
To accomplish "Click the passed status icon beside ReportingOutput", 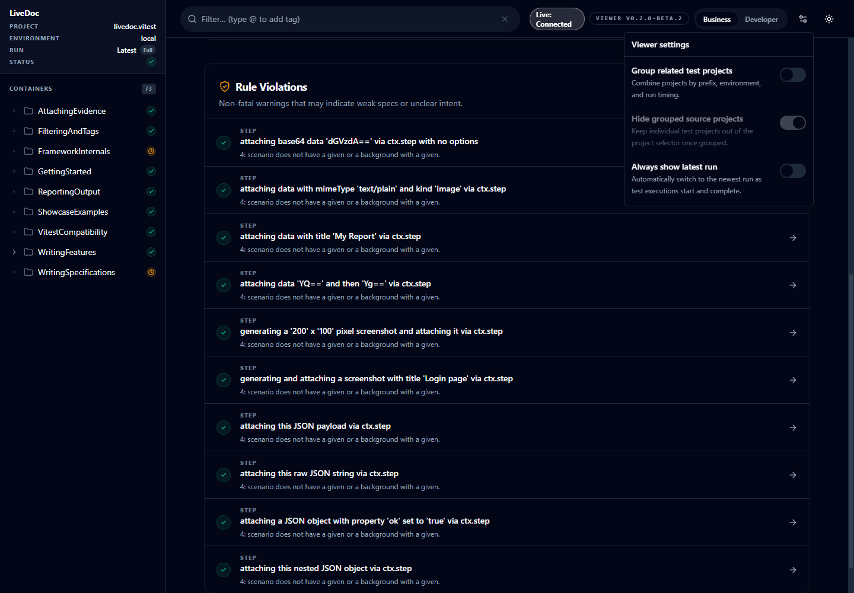I will [151, 192].
